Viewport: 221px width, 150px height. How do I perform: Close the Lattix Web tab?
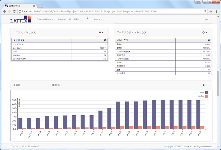coord(34,6)
